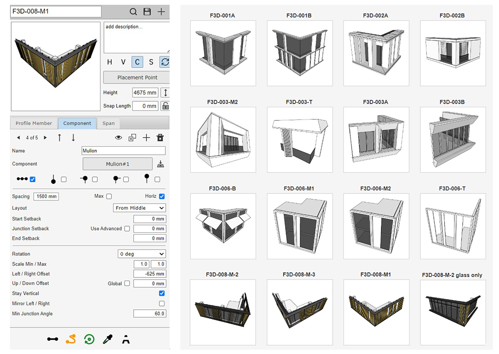This screenshot has width=499, height=354.
Task: Select the F3D-006-B thumbnail
Action: 222,226
